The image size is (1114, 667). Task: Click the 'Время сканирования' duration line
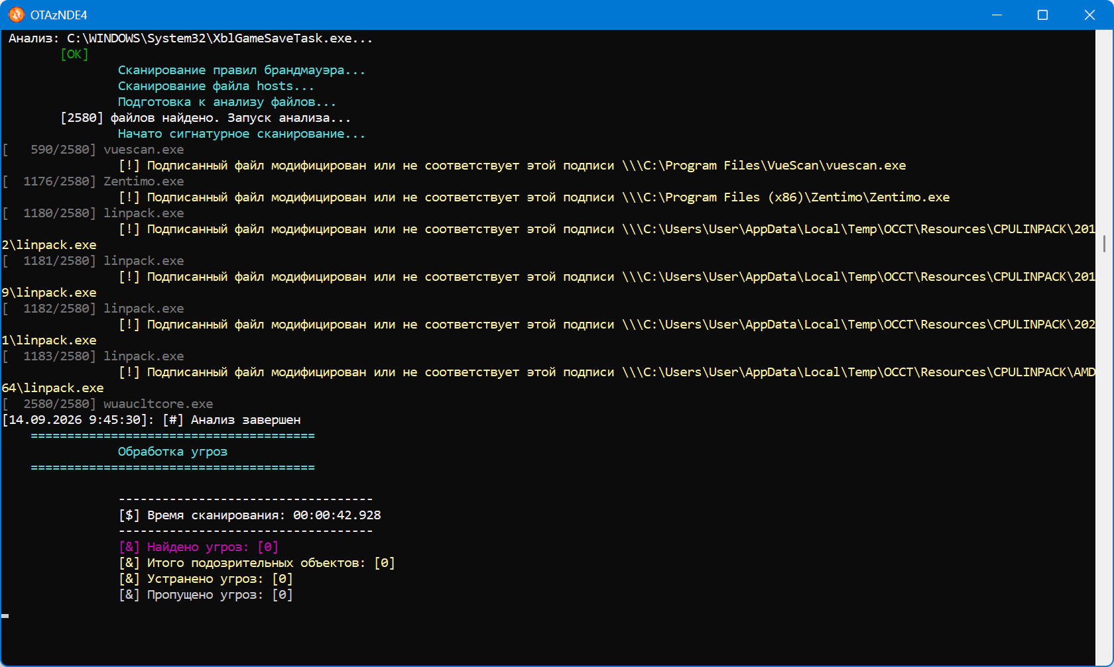(250, 515)
